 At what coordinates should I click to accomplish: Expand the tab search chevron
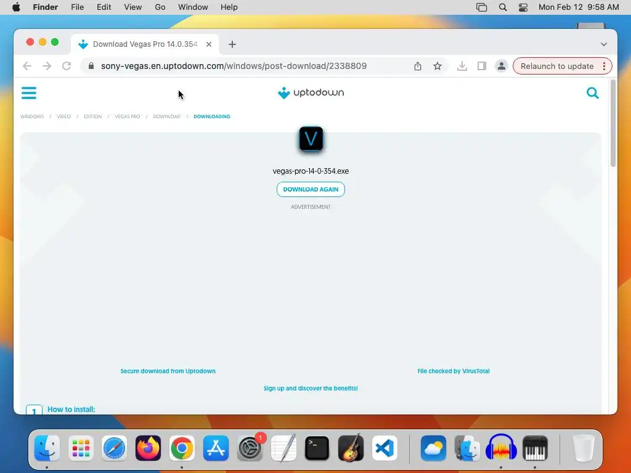[604, 44]
